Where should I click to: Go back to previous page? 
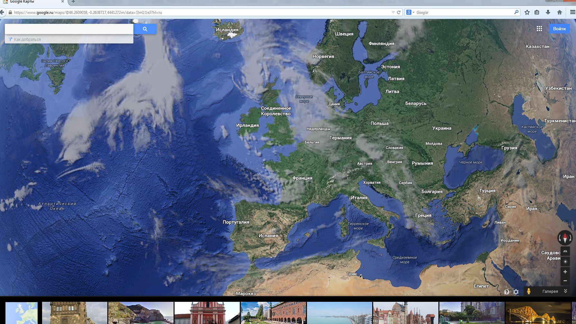tap(2, 13)
